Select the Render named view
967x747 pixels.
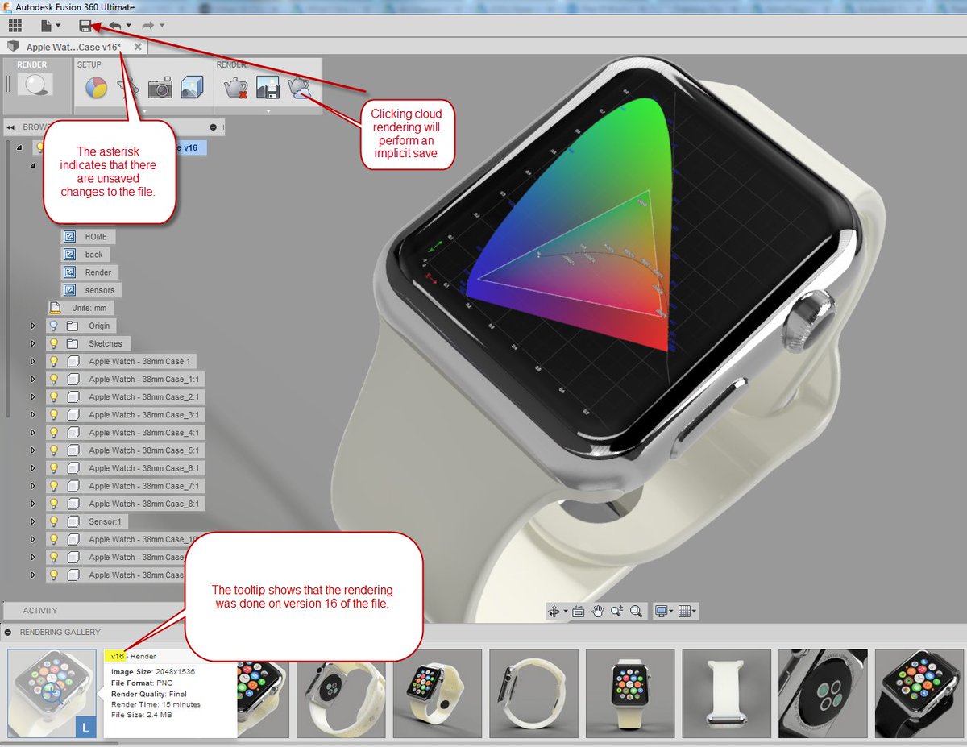(x=98, y=272)
